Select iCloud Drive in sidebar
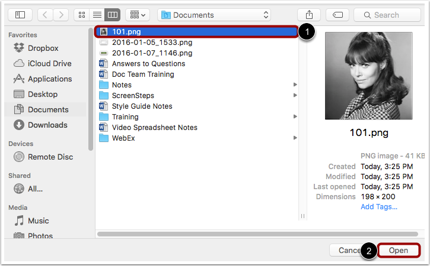 [x=43, y=63]
